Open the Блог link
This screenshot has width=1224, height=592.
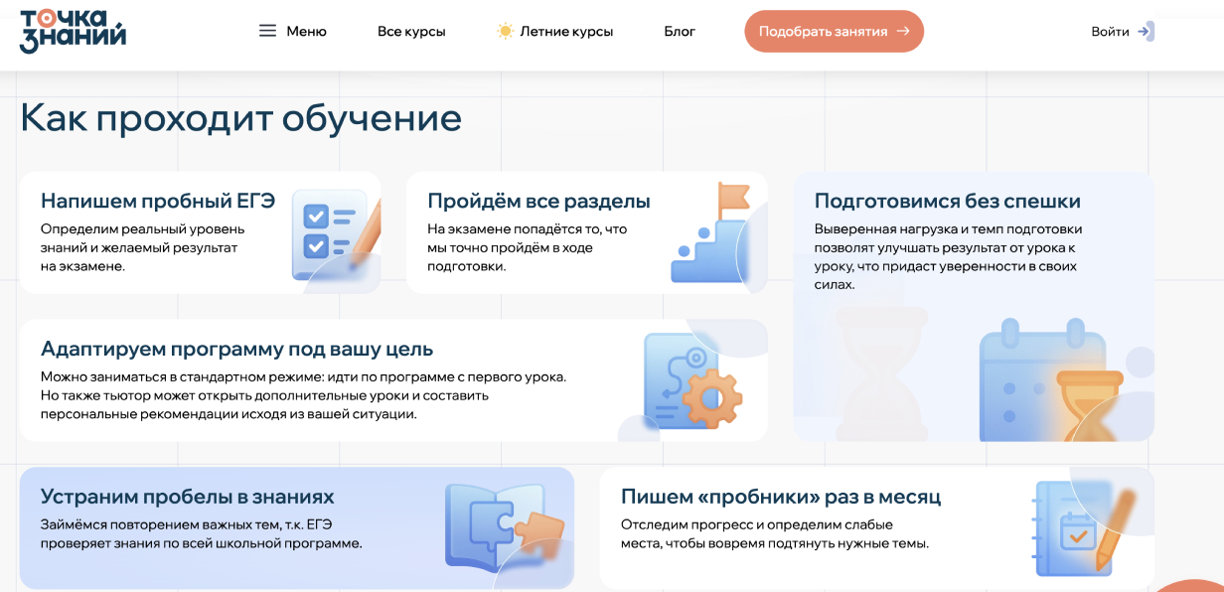pyautogui.click(x=680, y=32)
